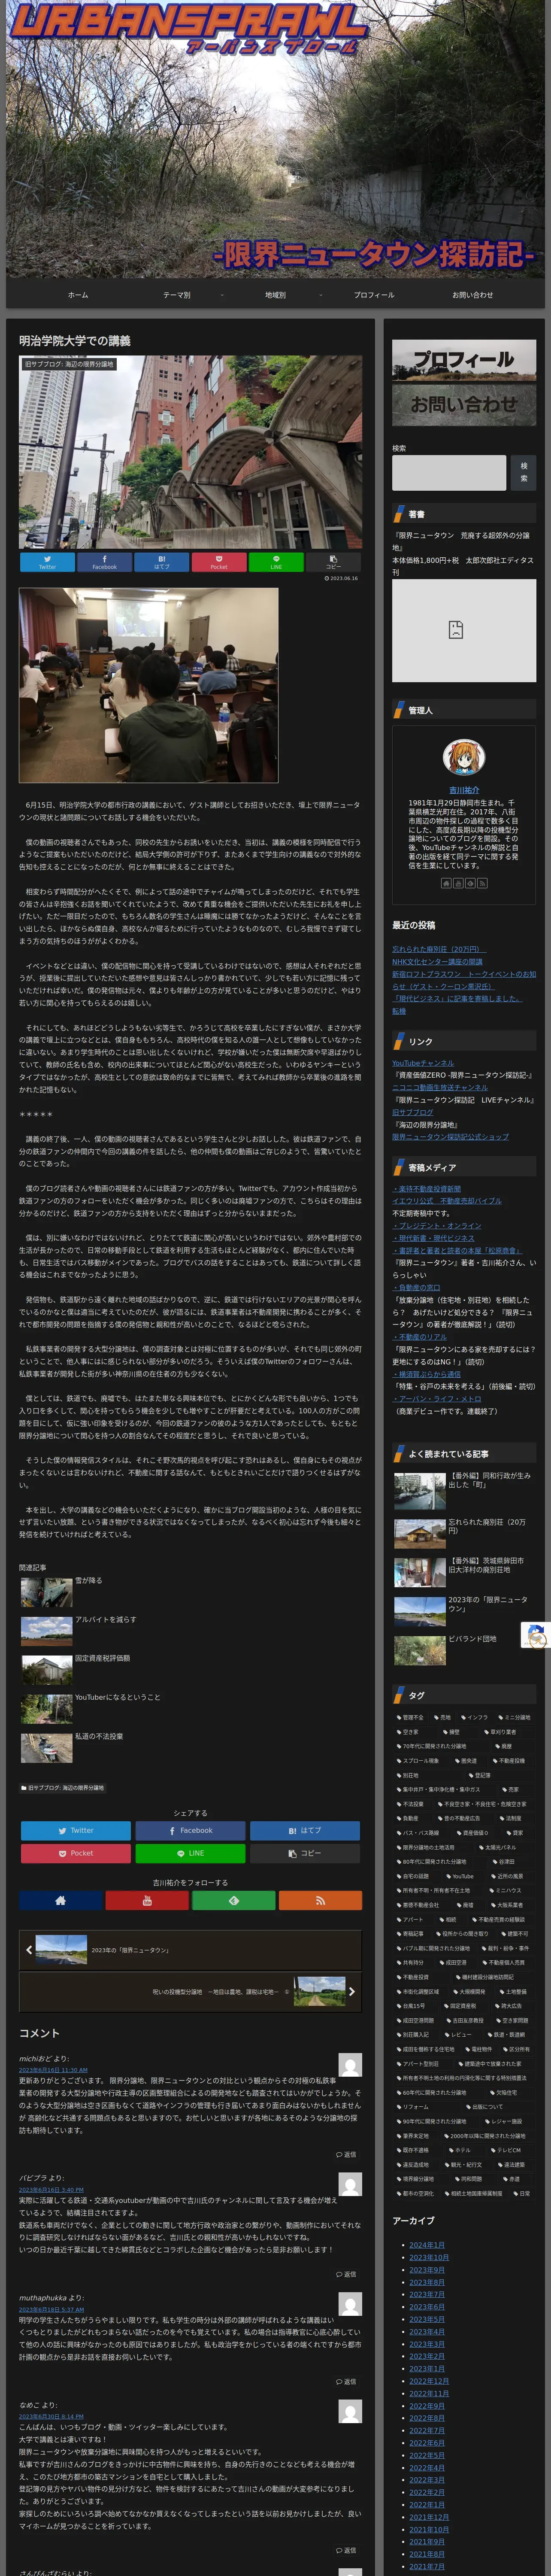Open archive 2023年6月

pyautogui.click(x=427, y=2306)
